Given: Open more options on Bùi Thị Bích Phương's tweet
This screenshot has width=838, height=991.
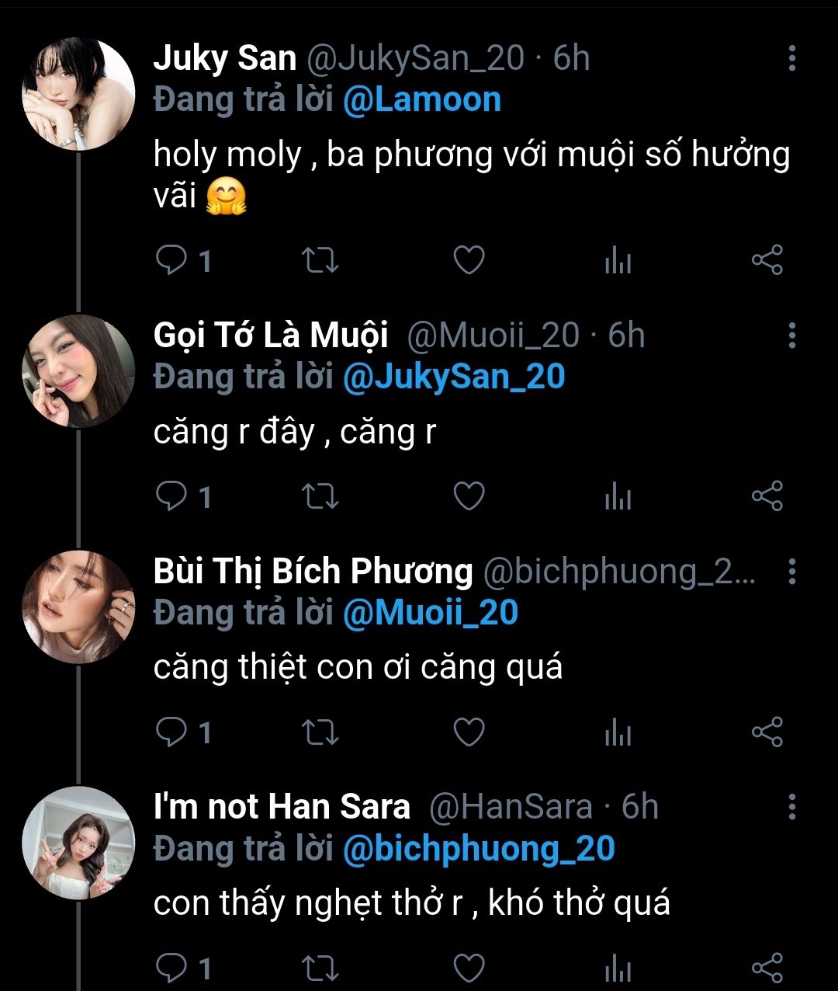Looking at the screenshot, I should pos(791,571).
